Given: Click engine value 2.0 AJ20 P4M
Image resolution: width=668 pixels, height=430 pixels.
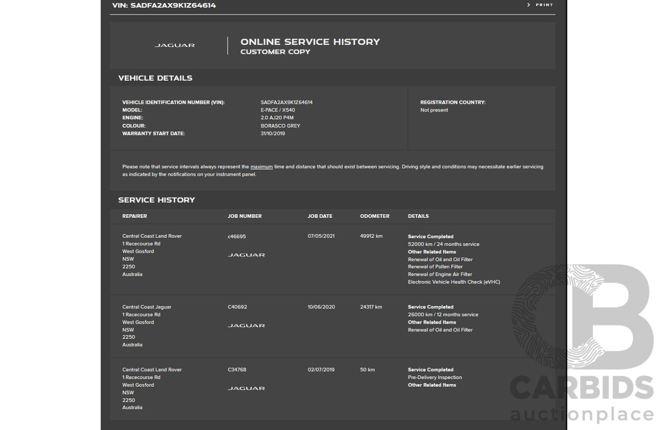Looking at the screenshot, I should pos(277,118).
